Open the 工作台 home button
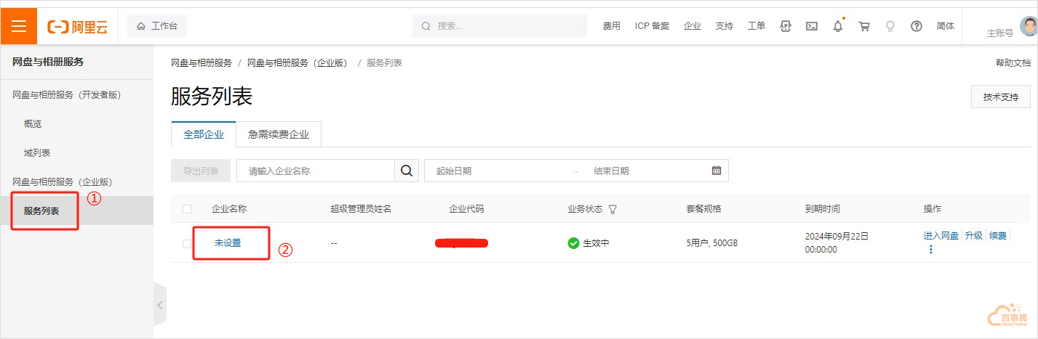The width and height of the screenshot is (1038, 339). (157, 26)
